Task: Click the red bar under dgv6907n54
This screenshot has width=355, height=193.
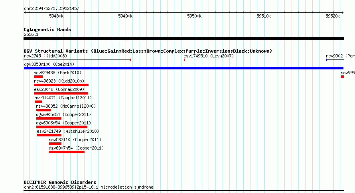Action: coord(67,152)
